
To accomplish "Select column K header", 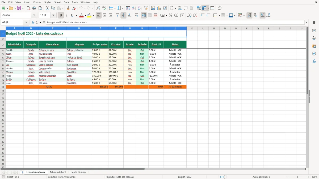I will (192, 28).
